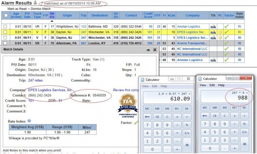The height and width of the screenshot is (154, 257).
Task: Click backspace in the right Calculator
Action: tap(205, 116)
